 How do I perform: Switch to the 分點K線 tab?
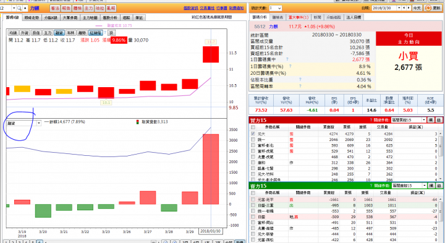(x=51, y=17)
